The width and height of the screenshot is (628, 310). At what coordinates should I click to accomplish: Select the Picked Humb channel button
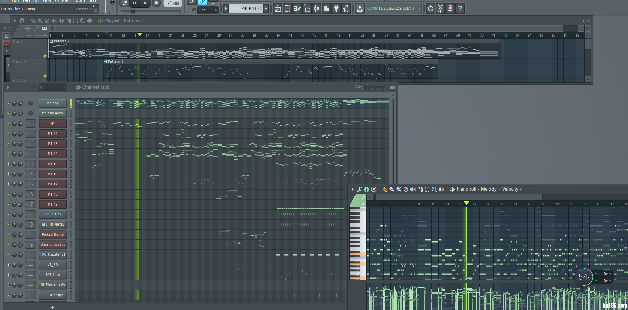(x=53, y=234)
